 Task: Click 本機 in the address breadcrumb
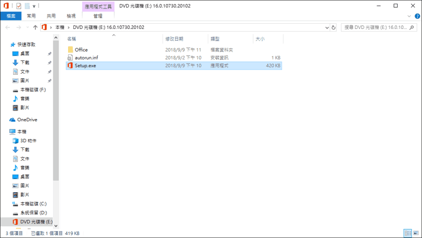[60, 27]
